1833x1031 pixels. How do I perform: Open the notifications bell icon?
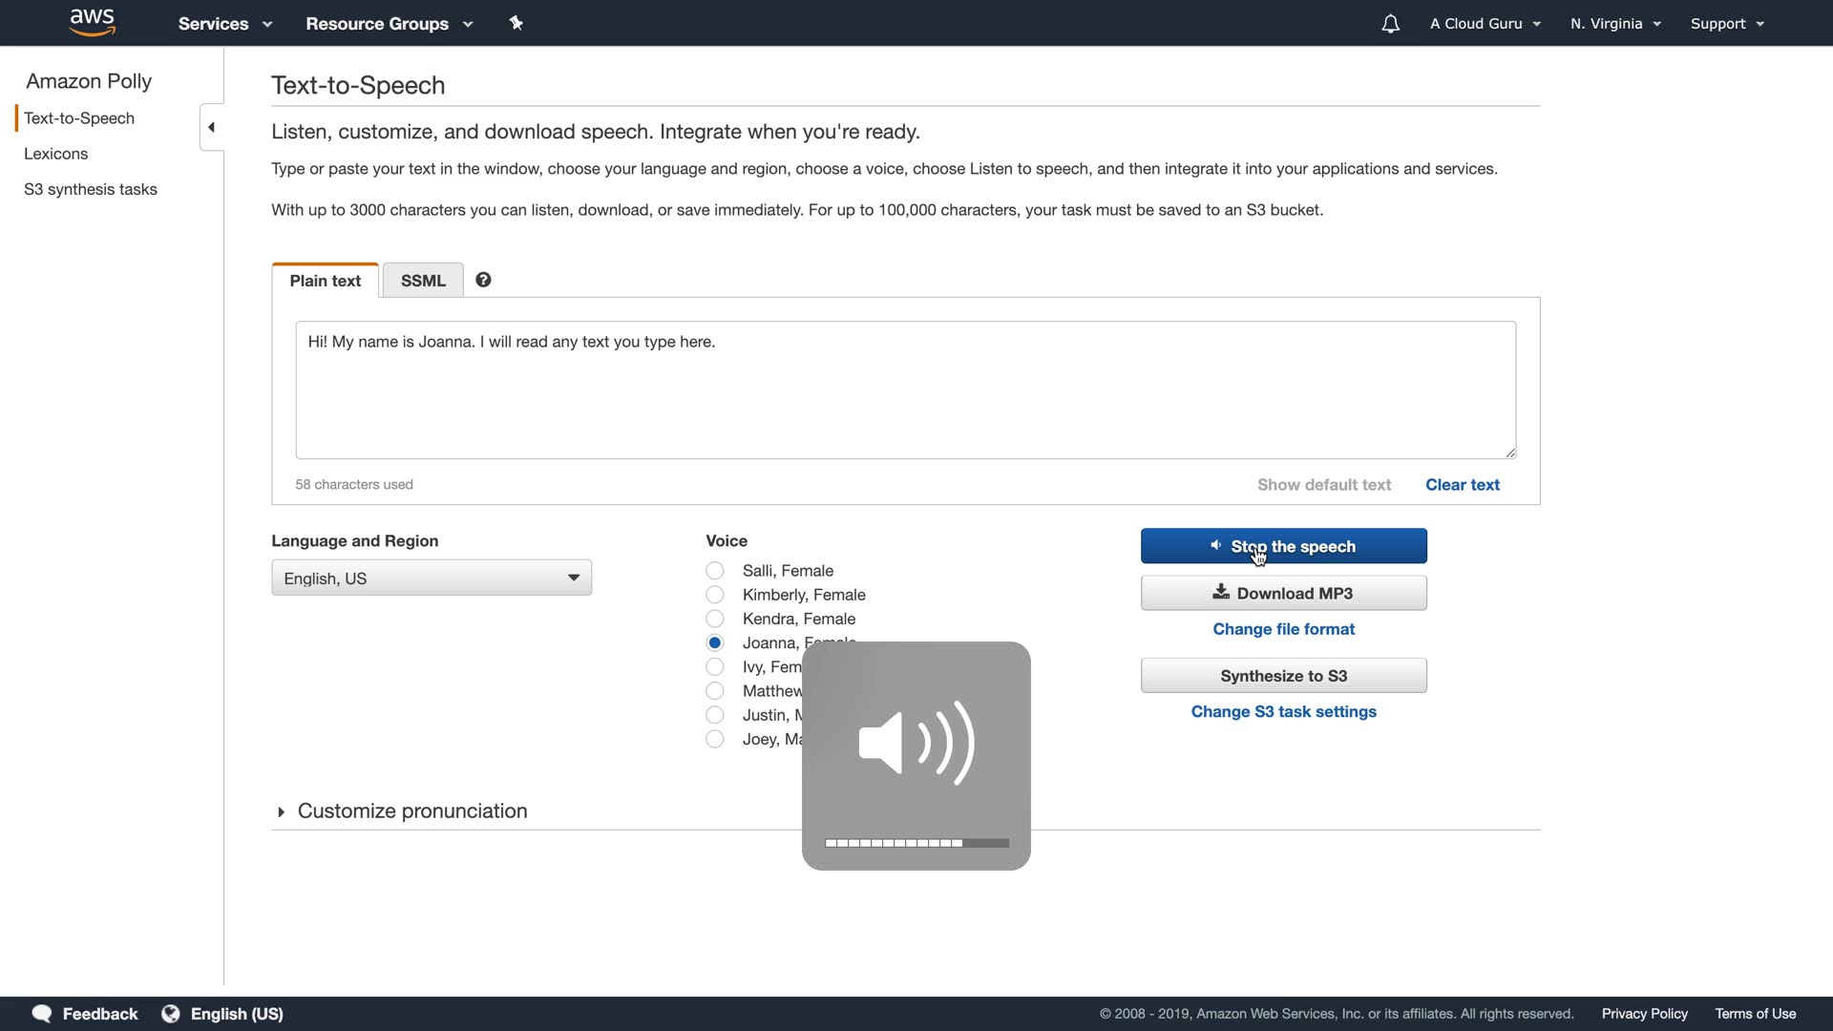1390,24
